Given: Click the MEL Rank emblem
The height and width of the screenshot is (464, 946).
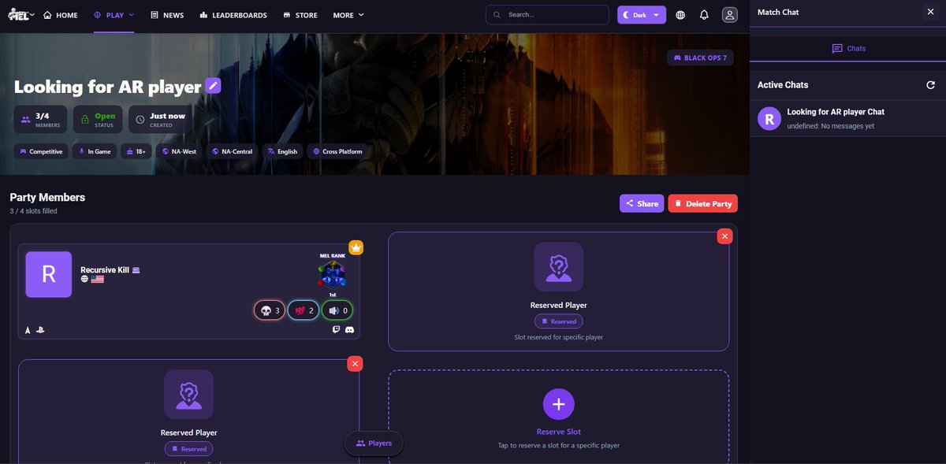Looking at the screenshot, I should pos(332,275).
